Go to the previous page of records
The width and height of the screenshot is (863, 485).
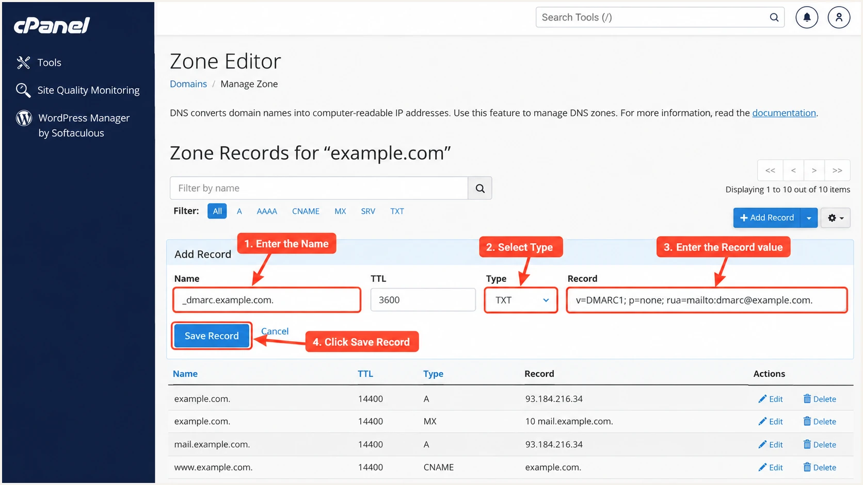click(793, 170)
